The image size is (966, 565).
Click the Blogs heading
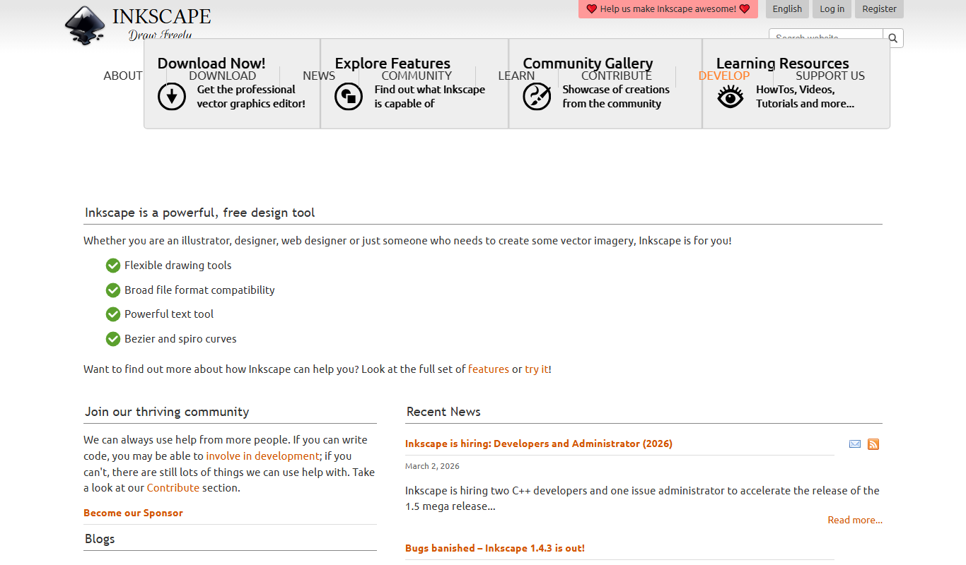tap(100, 539)
